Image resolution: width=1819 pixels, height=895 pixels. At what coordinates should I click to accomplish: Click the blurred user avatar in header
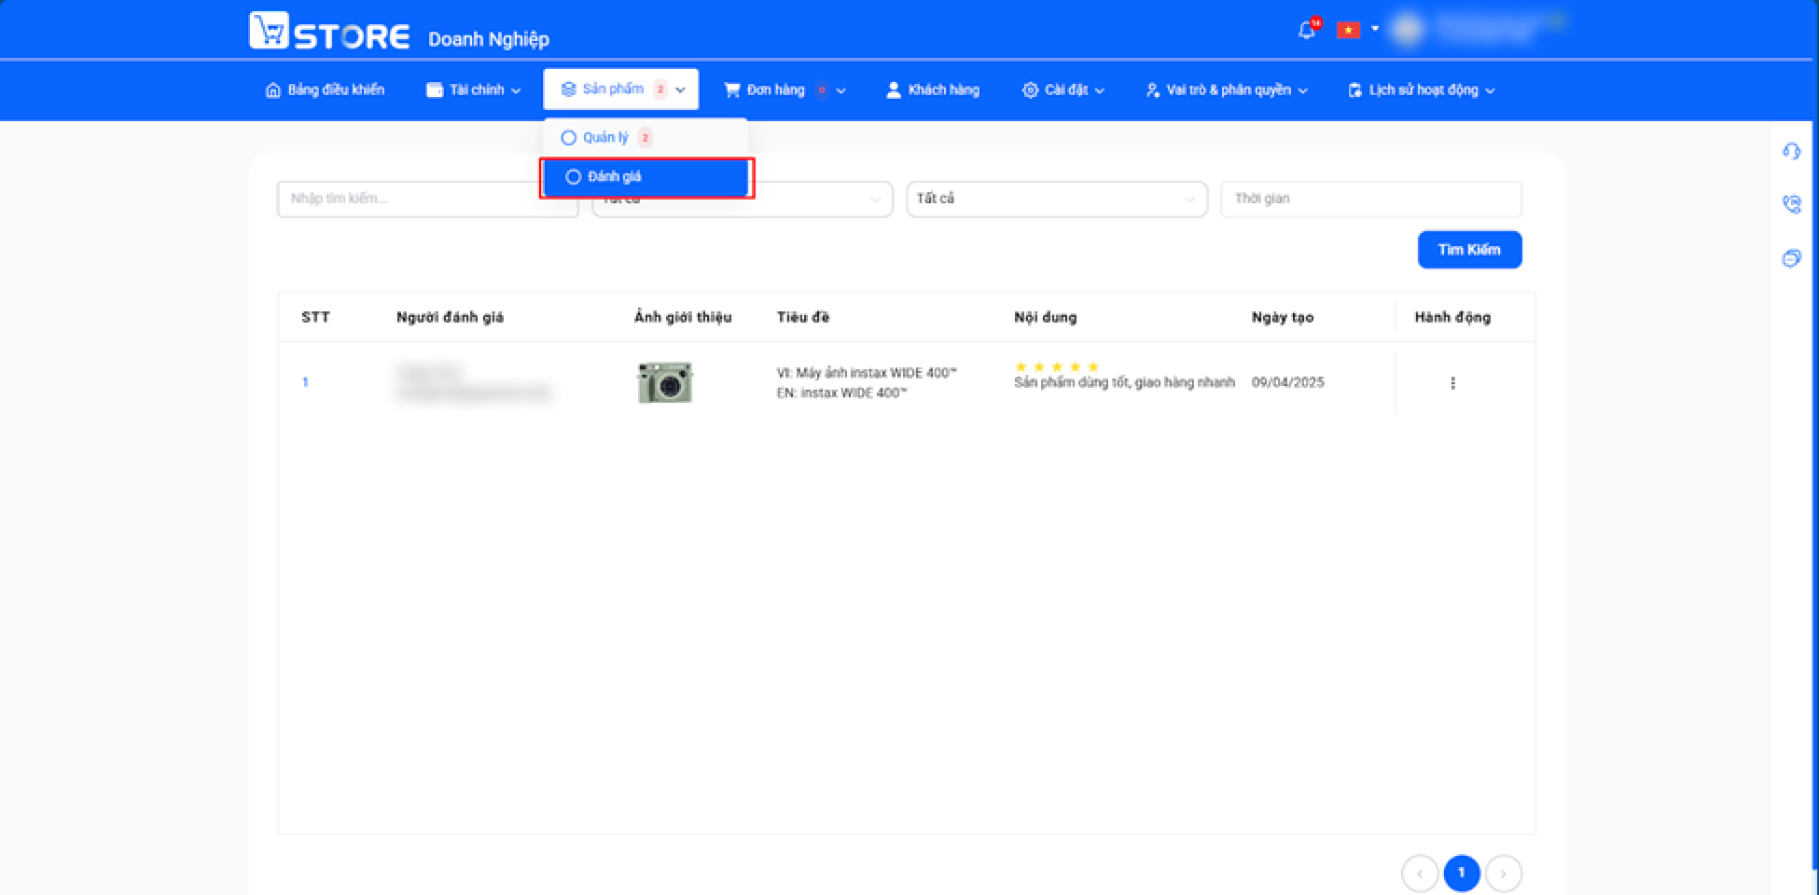pyautogui.click(x=1408, y=30)
